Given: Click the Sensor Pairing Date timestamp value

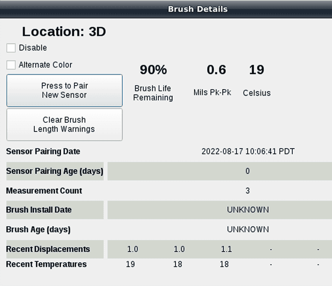Looking at the screenshot, I should pos(248,152).
